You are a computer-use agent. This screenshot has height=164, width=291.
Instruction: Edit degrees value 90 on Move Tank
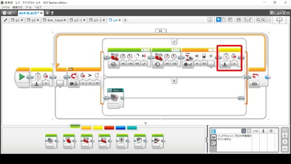pyautogui.click(x=137, y=64)
